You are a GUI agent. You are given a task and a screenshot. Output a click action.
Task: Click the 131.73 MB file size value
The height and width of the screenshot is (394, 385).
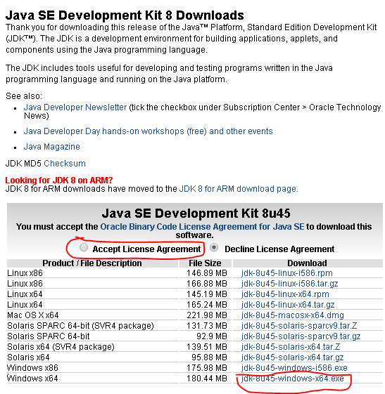[x=207, y=326]
